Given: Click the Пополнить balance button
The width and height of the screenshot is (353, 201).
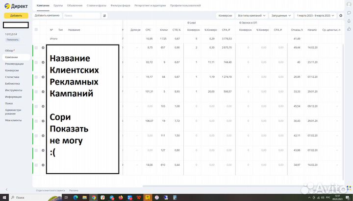Looking at the screenshot, I should pyautogui.click(x=12, y=40).
